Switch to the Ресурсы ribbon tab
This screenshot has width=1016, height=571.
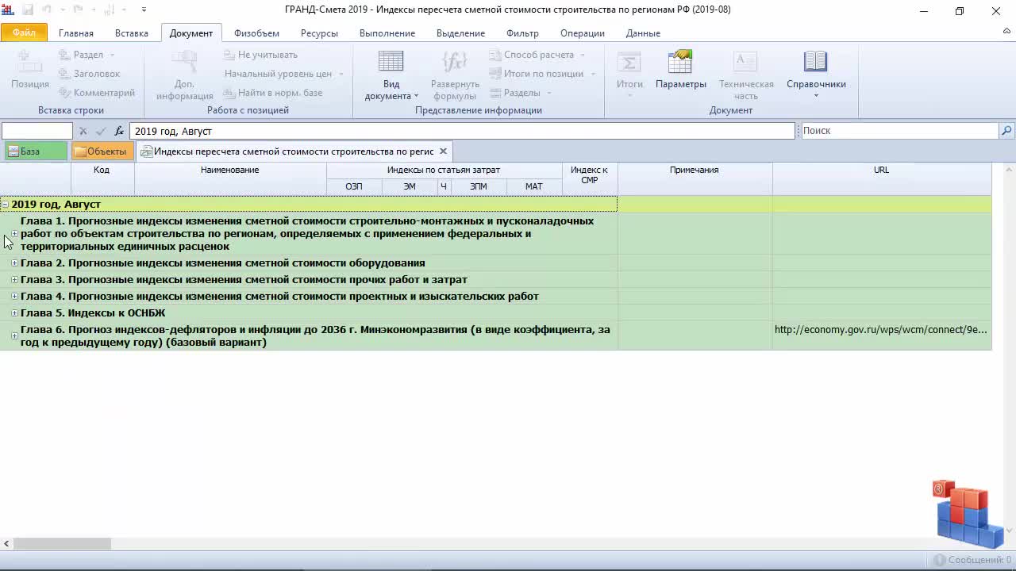[x=319, y=33]
